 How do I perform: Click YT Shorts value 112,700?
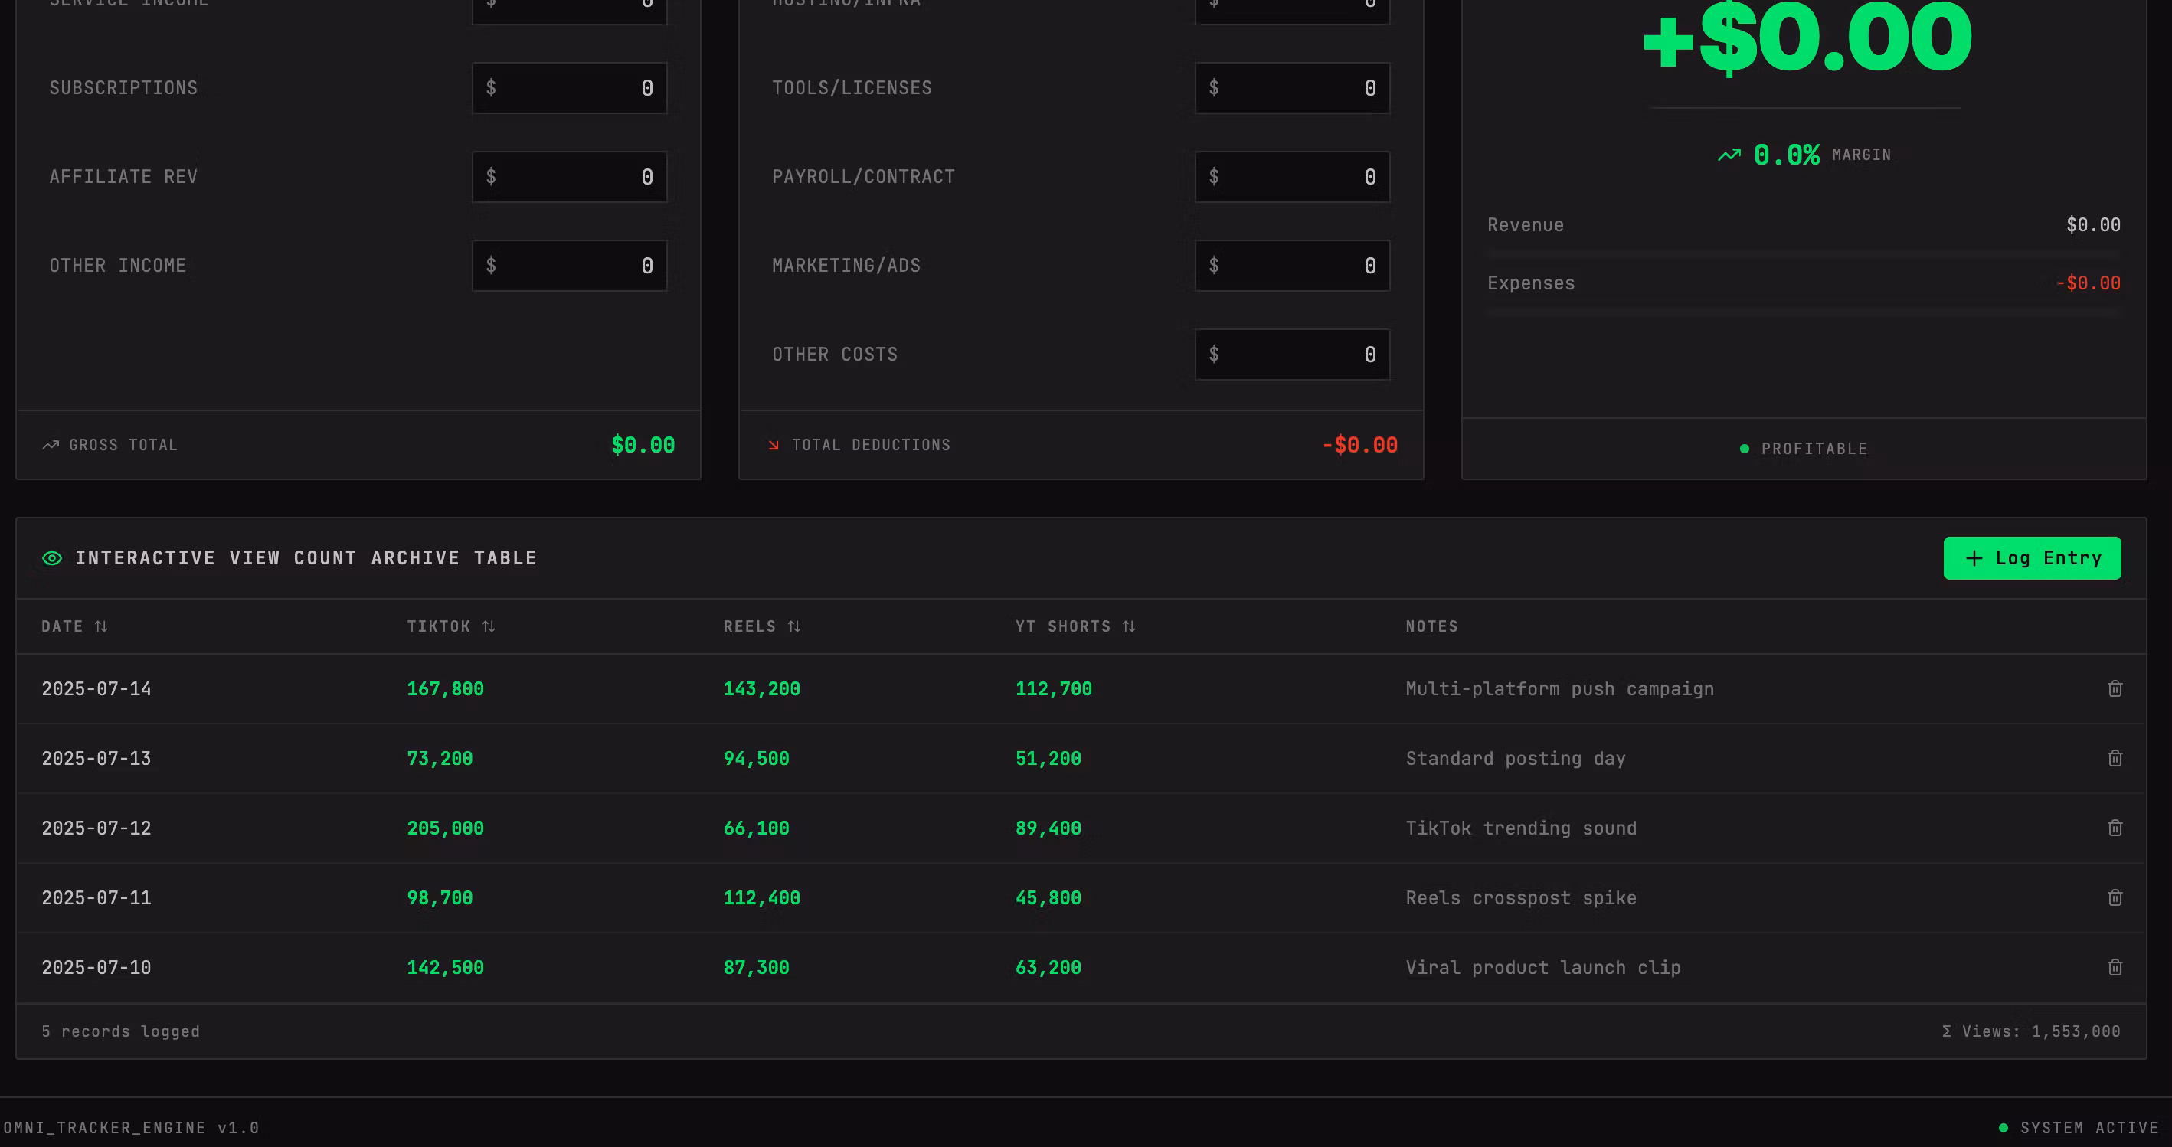click(x=1053, y=688)
